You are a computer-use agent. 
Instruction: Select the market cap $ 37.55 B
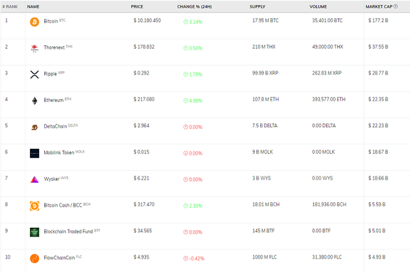[378, 47]
